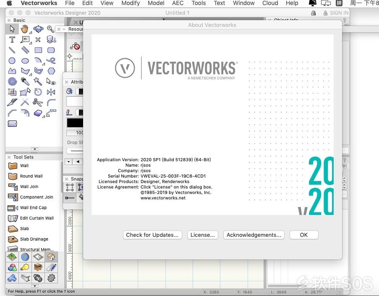The image size is (379, 296).
Task: Select the Slab Drainage tool row
Action: 34,239
